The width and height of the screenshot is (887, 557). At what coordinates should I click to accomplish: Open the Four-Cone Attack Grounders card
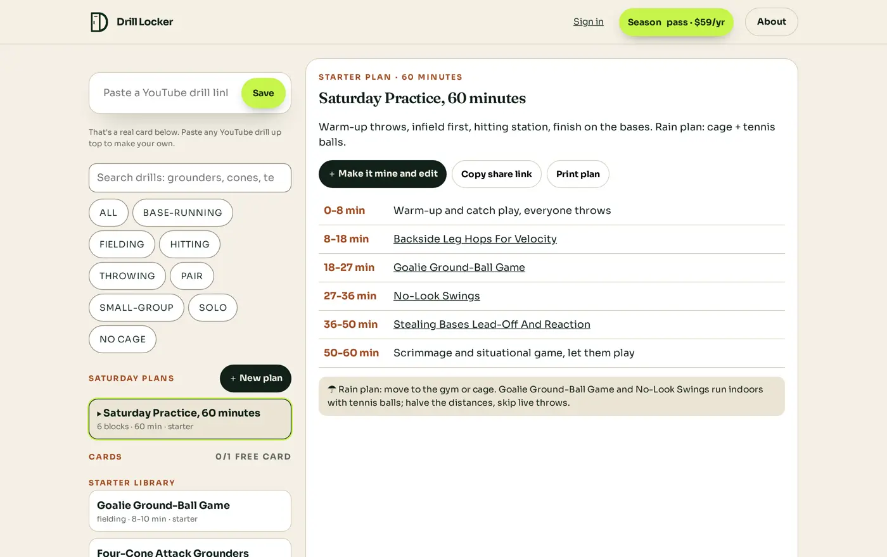[190, 548]
